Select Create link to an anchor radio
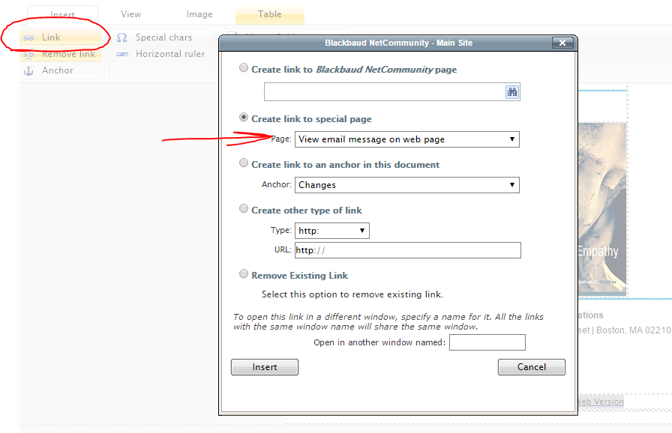Image resolution: width=672 pixels, height=433 pixels. pos(244,163)
